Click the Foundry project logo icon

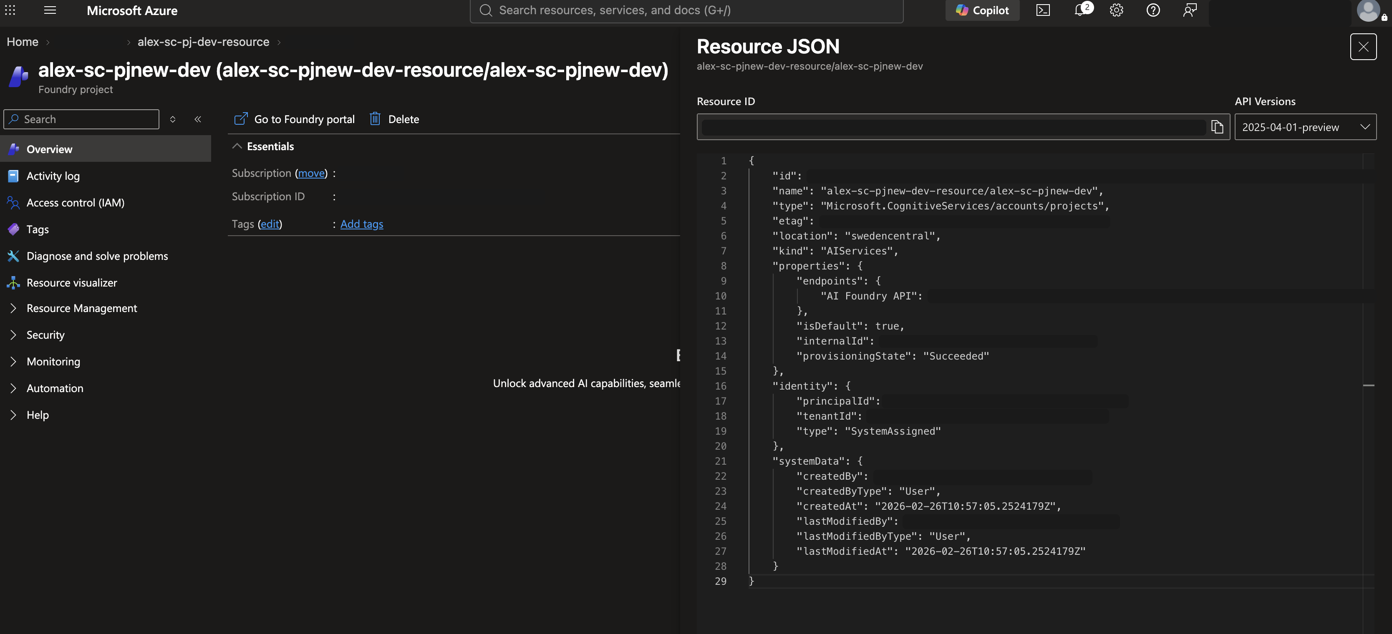pyautogui.click(x=18, y=77)
